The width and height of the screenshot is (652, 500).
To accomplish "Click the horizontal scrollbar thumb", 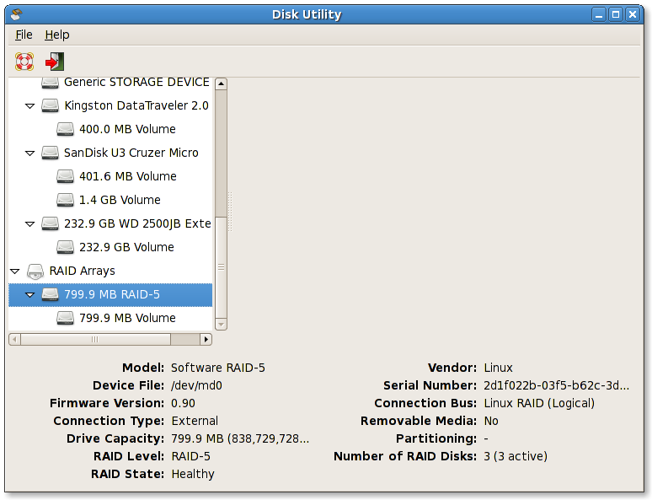I will coord(95,340).
